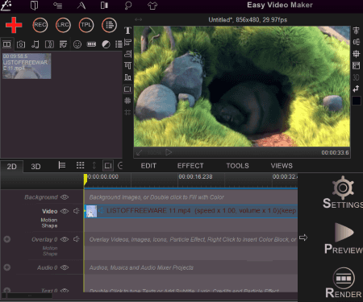The height and width of the screenshot is (302, 363).
Task: Open the smiley face icons library
Action: click(x=77, y=44)
